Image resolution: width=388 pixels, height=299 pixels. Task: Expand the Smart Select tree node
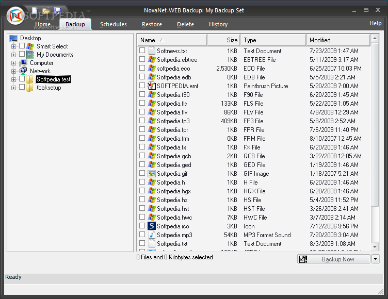[x=13, y=46]
